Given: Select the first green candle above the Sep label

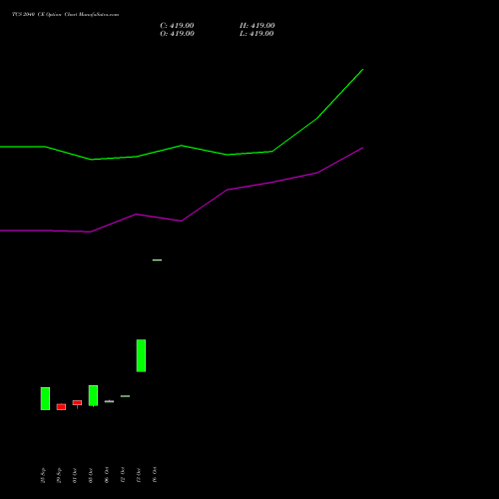Looking at the screenshot, I should [x=45, y=398].
